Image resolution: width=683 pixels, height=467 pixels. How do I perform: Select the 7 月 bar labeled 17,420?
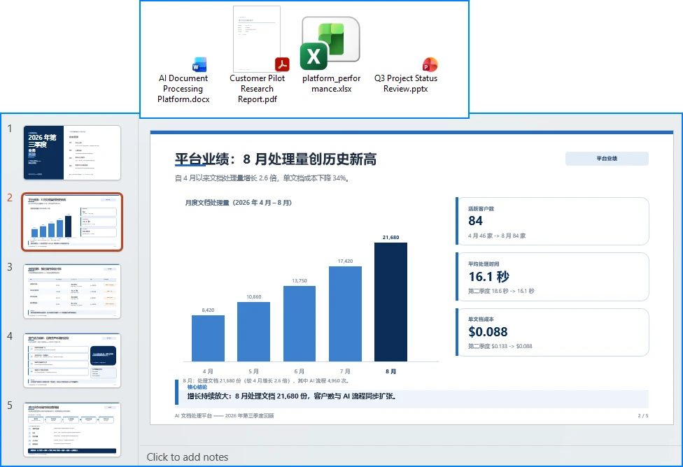click(x=345, y=314)
